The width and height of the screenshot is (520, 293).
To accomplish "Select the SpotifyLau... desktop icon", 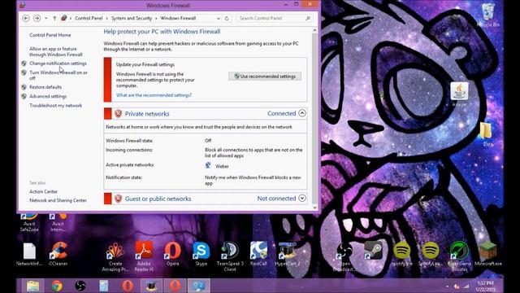I will [x=430, y=254].
